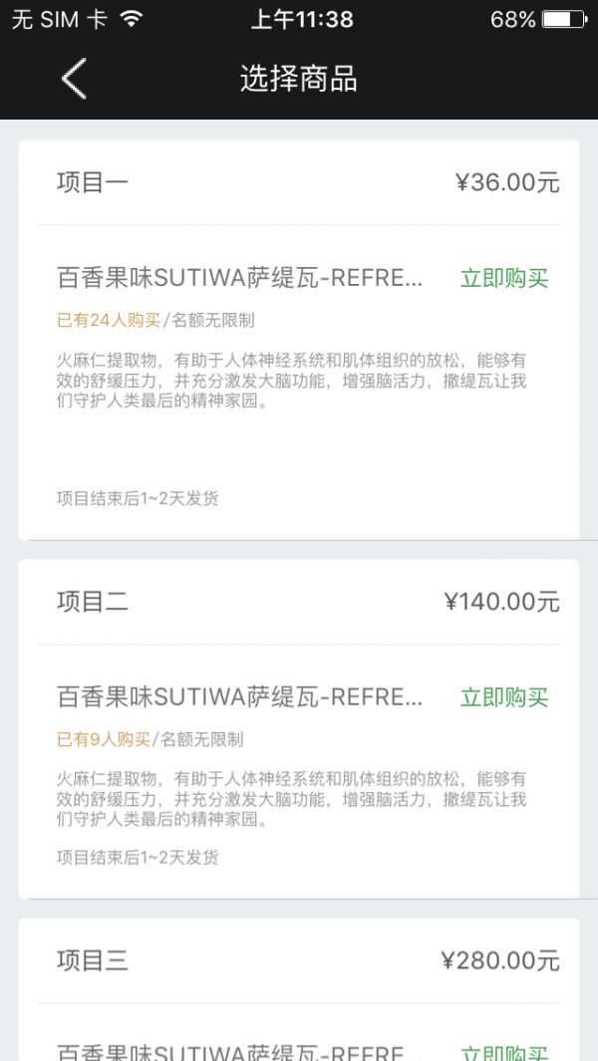Viewport: 598px width, 1061px height.
Task: Tap the 选择商品 page title
Action: (299, 79)
